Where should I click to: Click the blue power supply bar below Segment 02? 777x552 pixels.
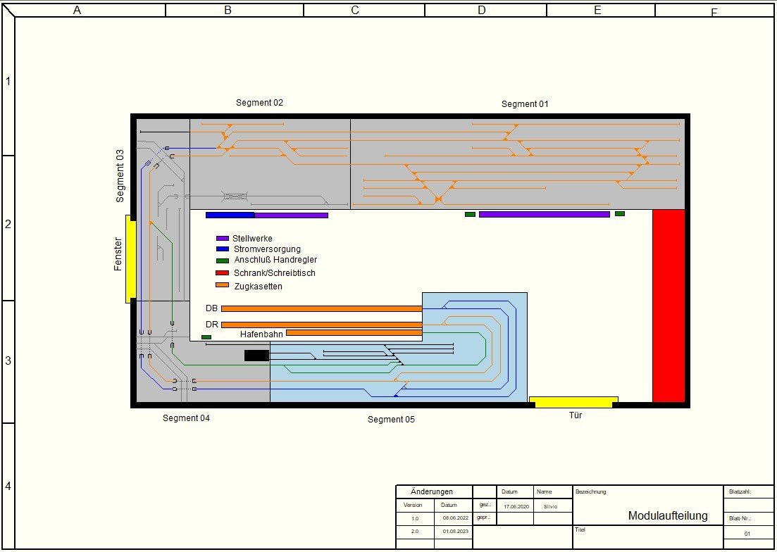coord(230,215)
